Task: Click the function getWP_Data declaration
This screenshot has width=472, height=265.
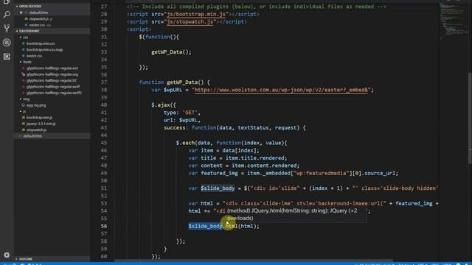Action: [174, 82]
